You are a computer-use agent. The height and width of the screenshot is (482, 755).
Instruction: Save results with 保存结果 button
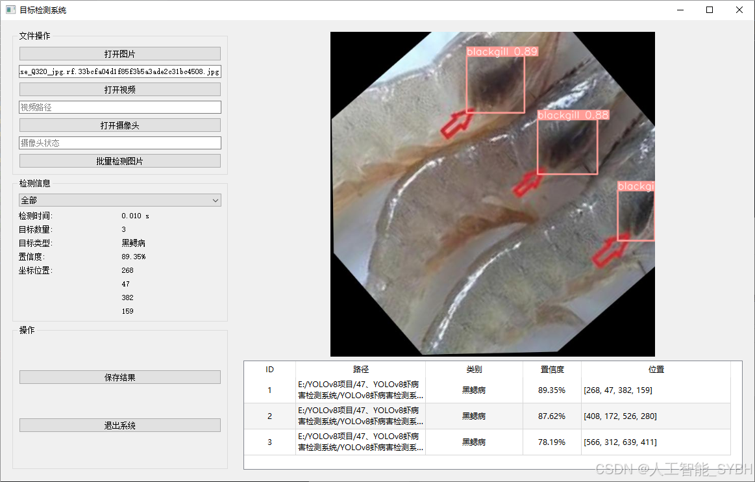point(120,377)
